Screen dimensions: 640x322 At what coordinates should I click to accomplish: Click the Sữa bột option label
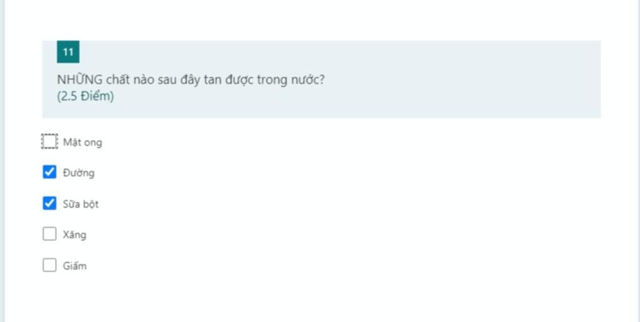pos(81,204)
